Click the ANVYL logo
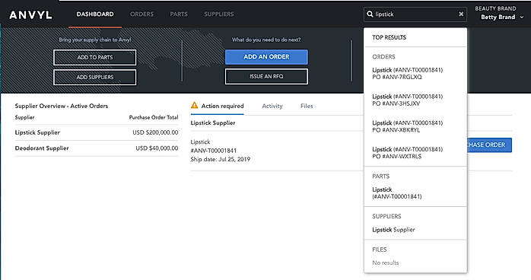Image resolution: width=531 pixels, height=280 pixels. pos(31,15)
